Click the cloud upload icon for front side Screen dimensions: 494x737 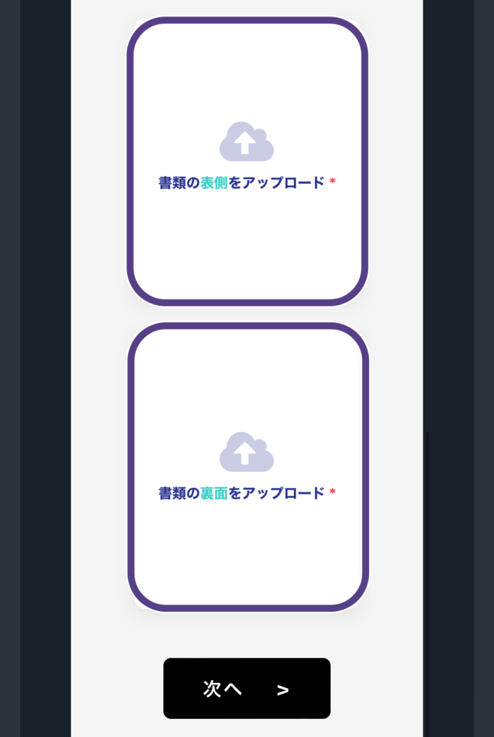(x=247, y=141)
